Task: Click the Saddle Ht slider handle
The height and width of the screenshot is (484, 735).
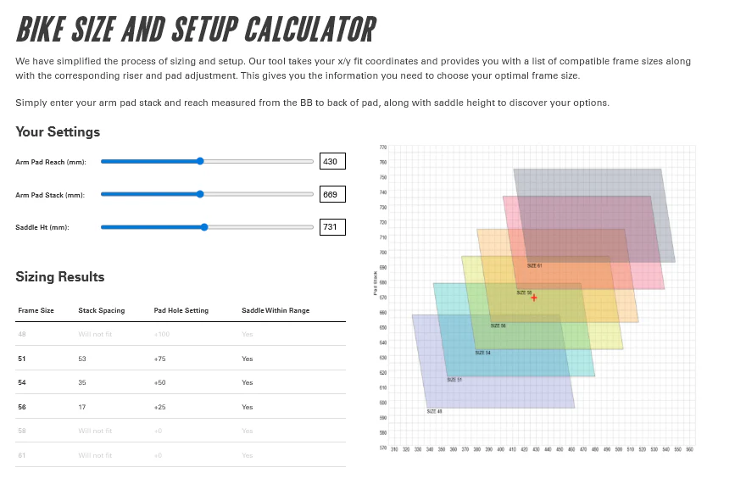Action: (x=204, y=227)
